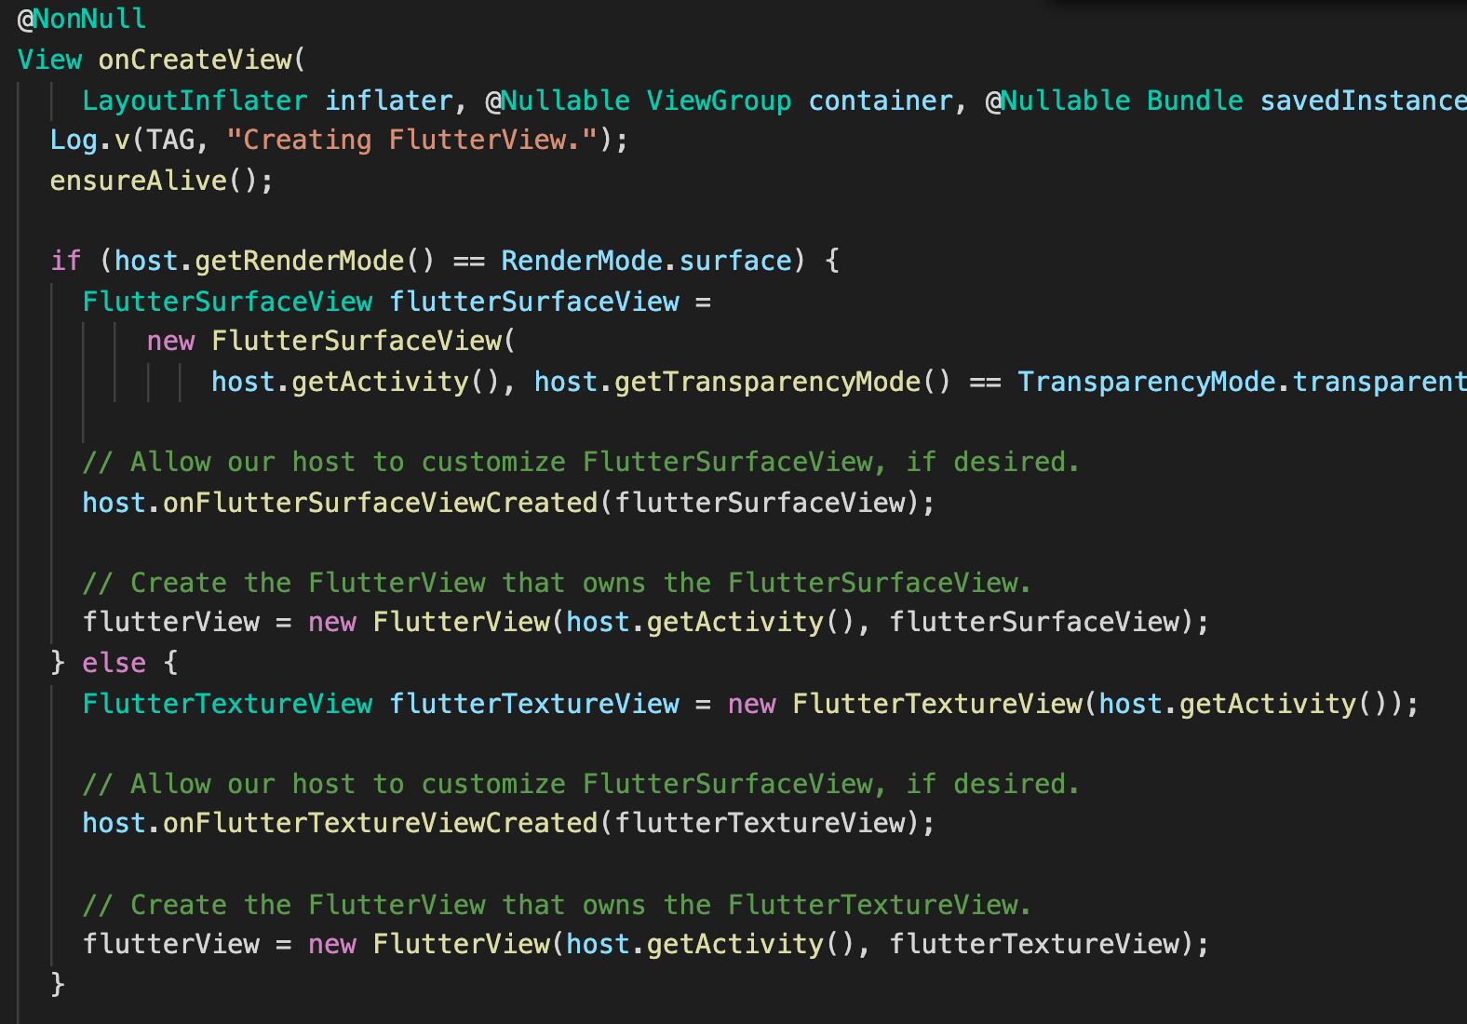The image size is (1467, 1024).
Task: Click host.onFlutterTextureViewCreated call
Action: pos(340,823)
